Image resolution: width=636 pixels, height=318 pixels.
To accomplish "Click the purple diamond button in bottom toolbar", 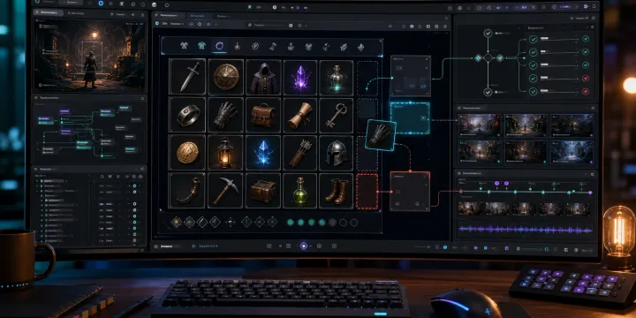I will click(304, 246).
